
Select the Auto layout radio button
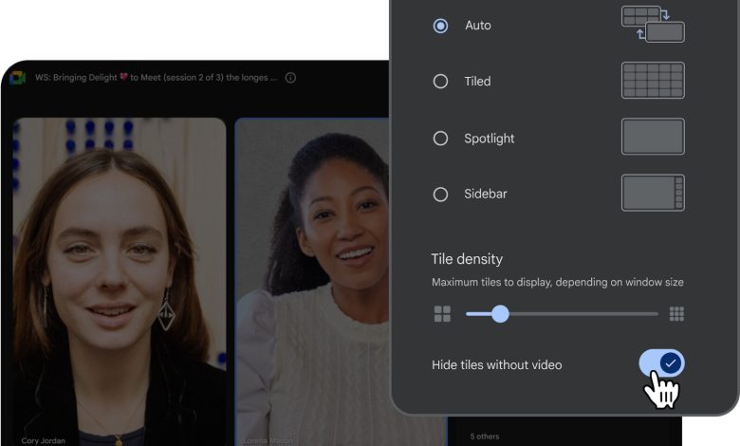pyautogui.click(x=440, y=26)
